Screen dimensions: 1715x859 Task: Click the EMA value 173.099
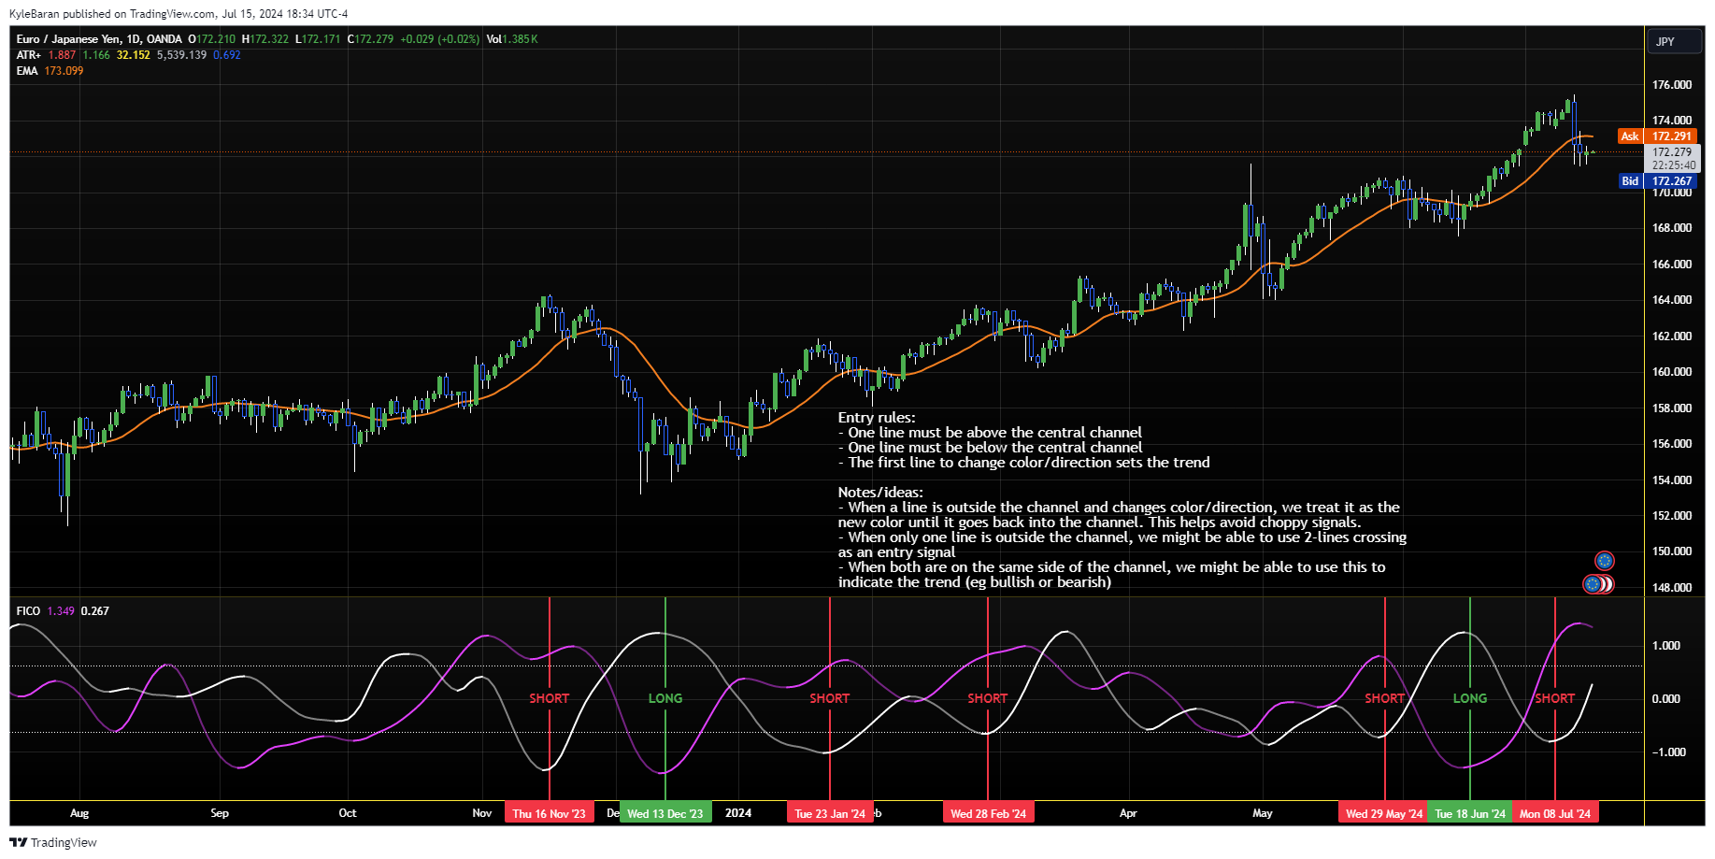64,71
